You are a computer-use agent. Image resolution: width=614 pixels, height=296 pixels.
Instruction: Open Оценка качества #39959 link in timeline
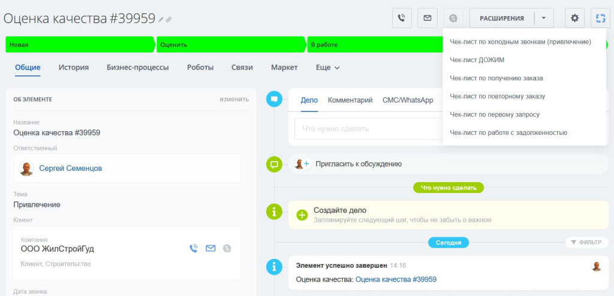(396, 279)
